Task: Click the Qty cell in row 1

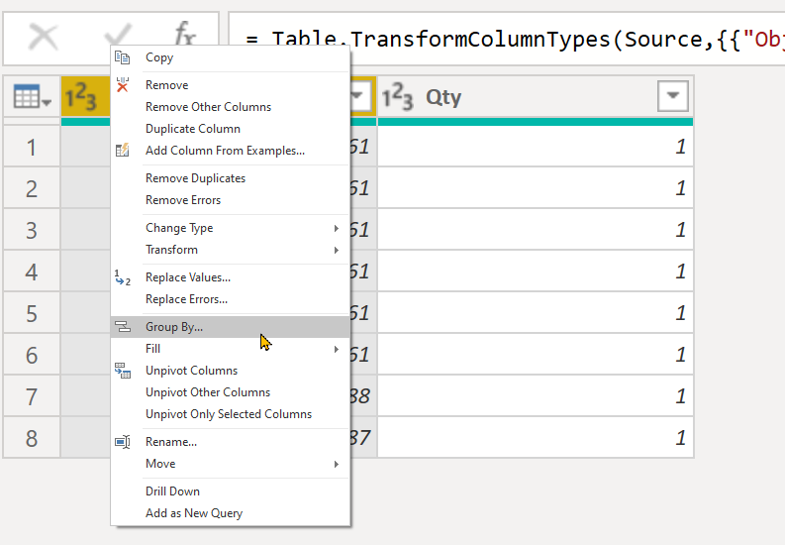Action: click(536, 147)
